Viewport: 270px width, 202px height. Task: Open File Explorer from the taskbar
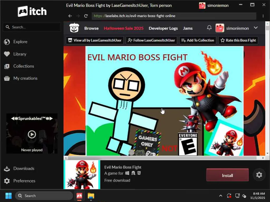pos(91,196)
